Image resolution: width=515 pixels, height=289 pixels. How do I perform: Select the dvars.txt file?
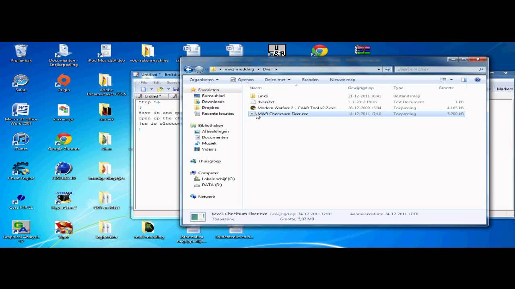(x=266, y=102)
